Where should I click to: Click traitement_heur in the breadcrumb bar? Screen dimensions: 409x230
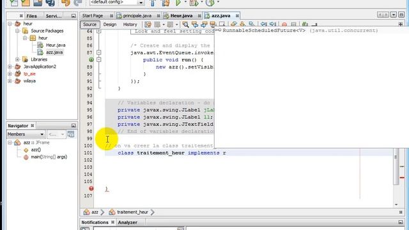(x=132, y=212)
